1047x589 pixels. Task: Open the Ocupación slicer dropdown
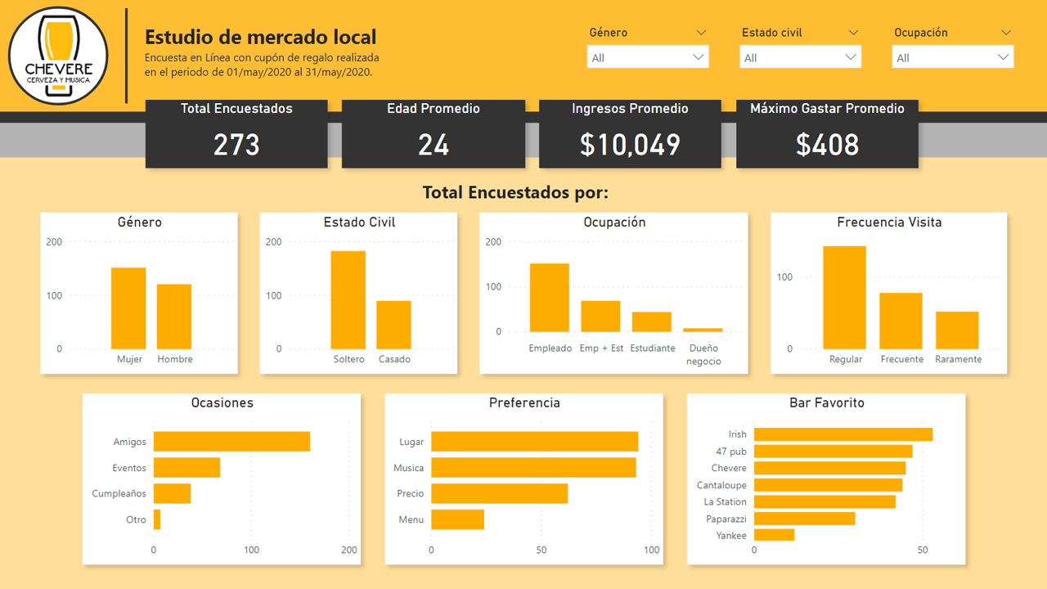pyautogui.click(x=1003, y=56)
